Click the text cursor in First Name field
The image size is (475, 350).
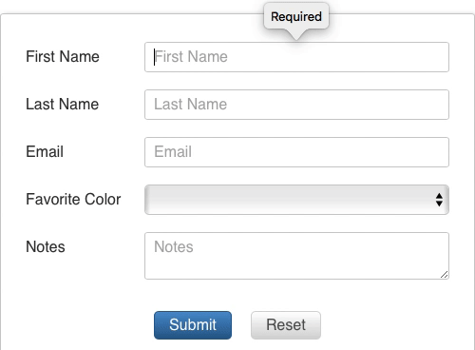tap(154, 57)
